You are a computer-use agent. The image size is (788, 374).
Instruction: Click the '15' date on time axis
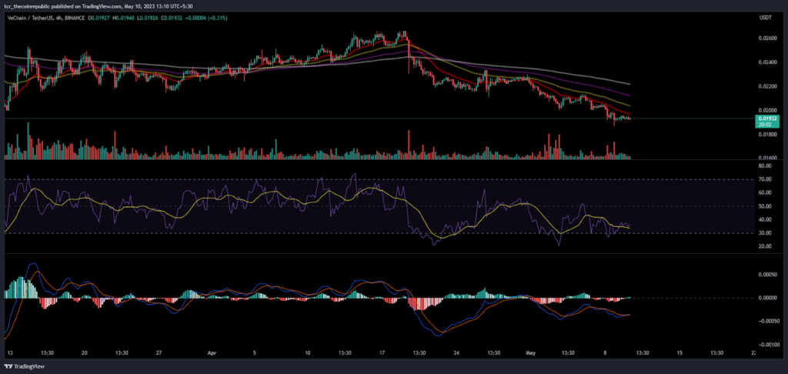coord(680,353)
